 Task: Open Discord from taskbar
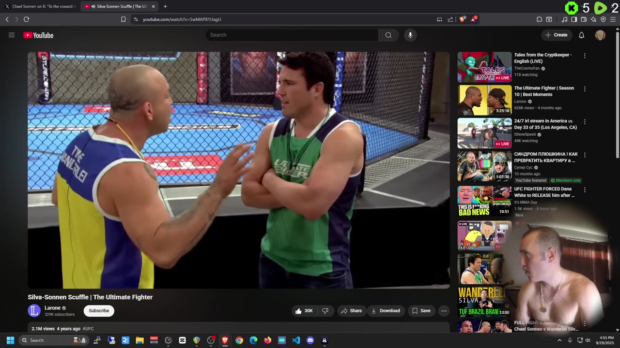click(x=310, y=340)
